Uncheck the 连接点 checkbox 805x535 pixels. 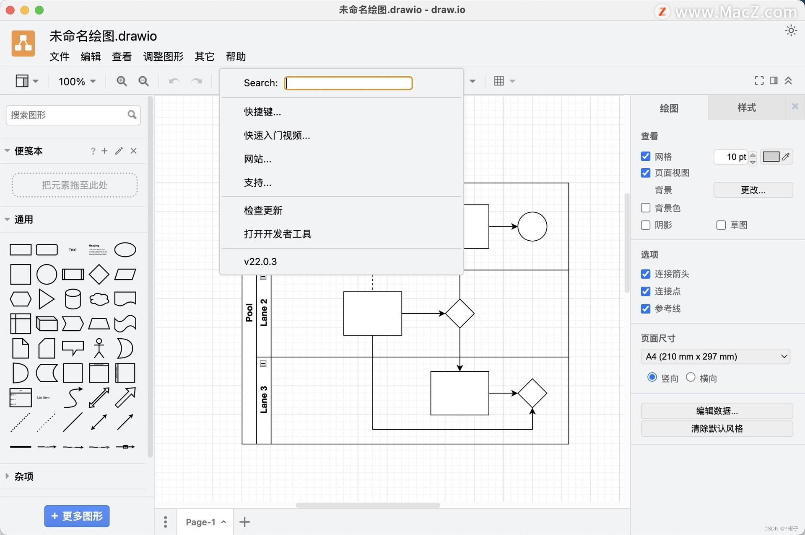646,291
